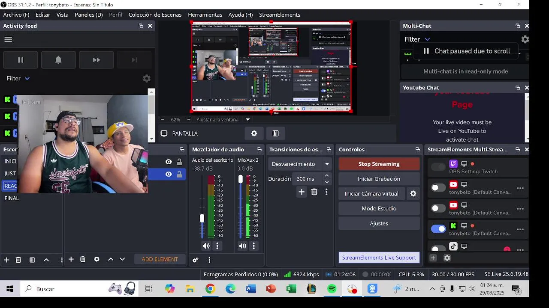Mute Audio del escritorio speaker icon
Screen dimensions: 549x308
(206, 246)
